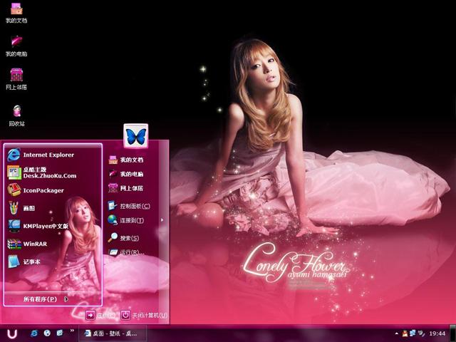Click the 19:44 clock in system tray

pos(437,333)
